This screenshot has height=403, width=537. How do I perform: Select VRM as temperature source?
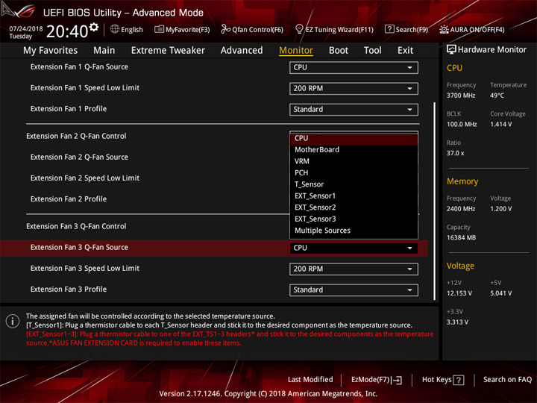coord(354,161)
